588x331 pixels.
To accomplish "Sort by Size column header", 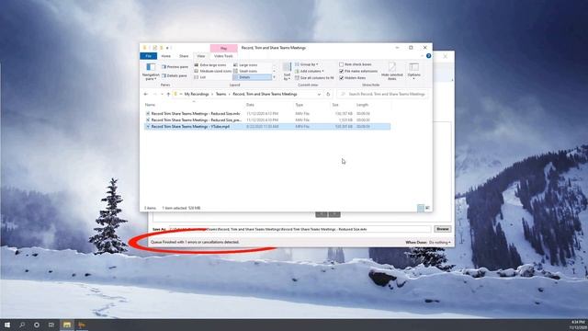I will pyautogui.click(x=335, y=105).
